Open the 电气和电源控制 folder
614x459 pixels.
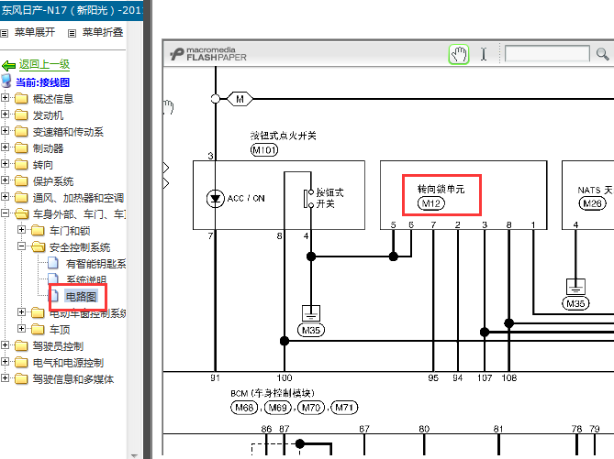click(68, 363)
